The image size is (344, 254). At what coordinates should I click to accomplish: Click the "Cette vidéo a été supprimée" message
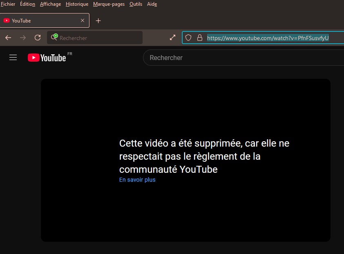coord(204,156)
